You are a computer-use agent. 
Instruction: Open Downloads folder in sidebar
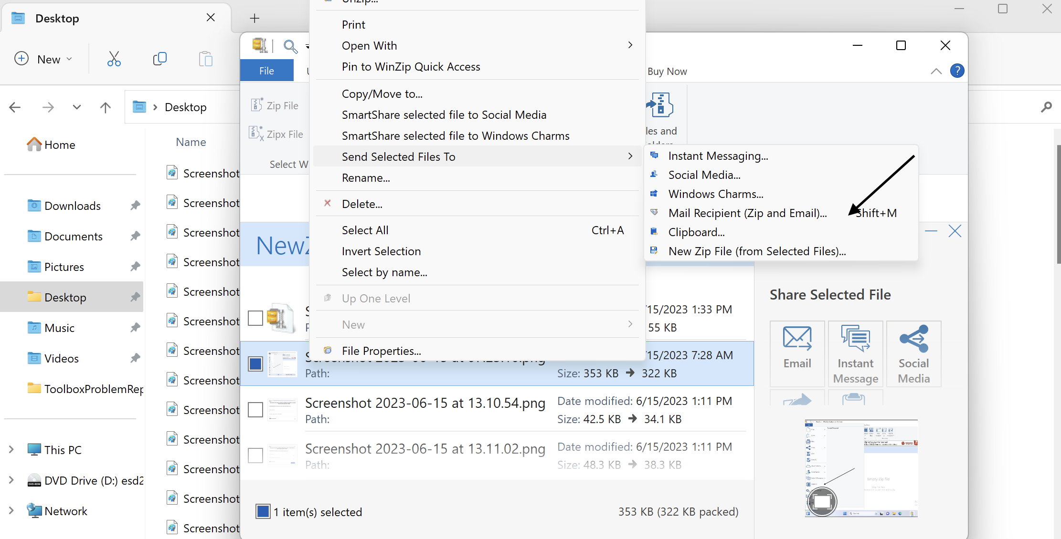pyautogui.click(x=73, y=206)
